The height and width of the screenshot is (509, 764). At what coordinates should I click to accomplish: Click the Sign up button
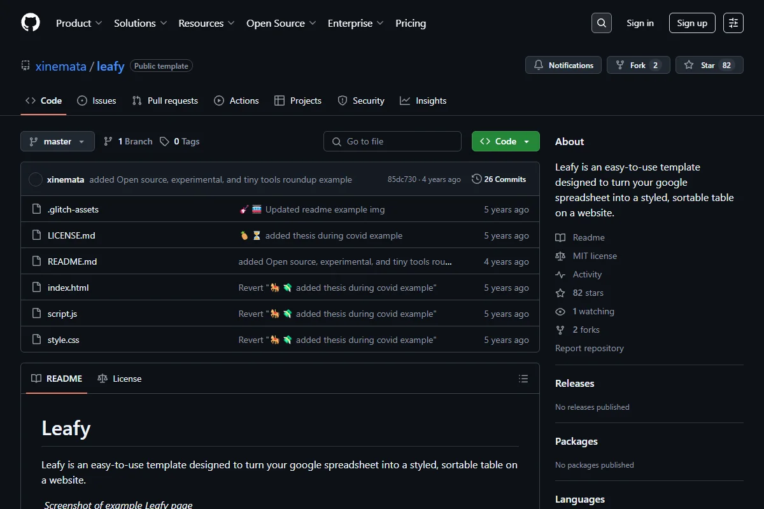692,23
